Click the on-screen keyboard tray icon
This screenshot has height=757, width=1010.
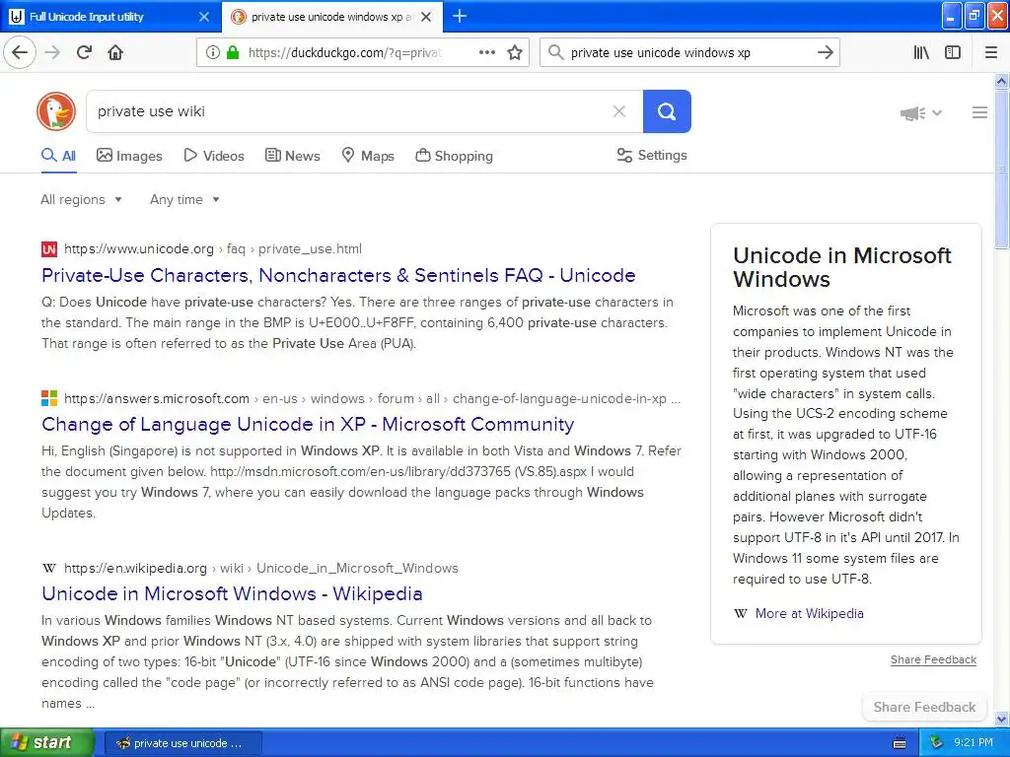pos(900,743)
